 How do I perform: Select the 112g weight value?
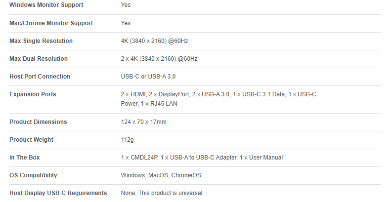coord(127,140)
